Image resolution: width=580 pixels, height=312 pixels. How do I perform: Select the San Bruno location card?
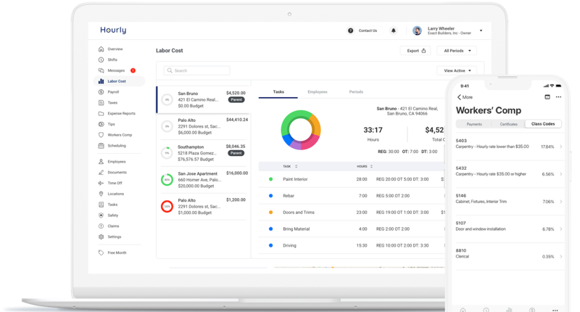pyautogui.click(x=204, y=99)
